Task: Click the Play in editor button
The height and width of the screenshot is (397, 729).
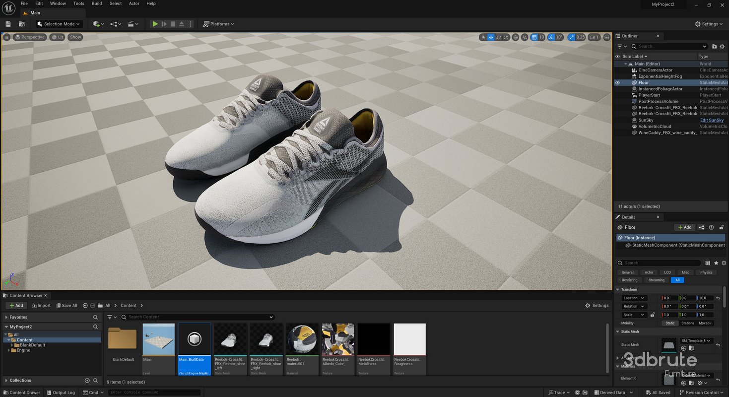Action: coord(155,24)
